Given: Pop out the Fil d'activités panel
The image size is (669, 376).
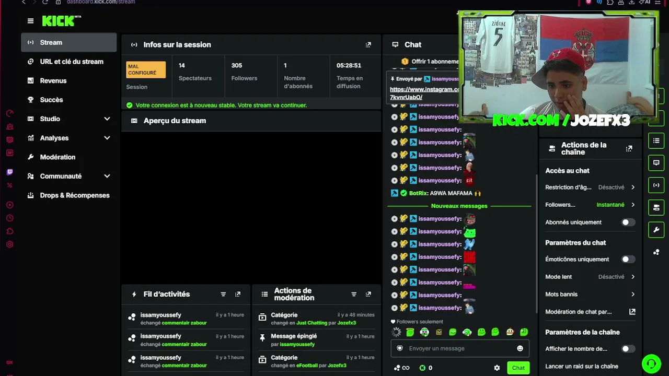Looking at the screenshot, I should pyautogui.click(x=238, y=295).
